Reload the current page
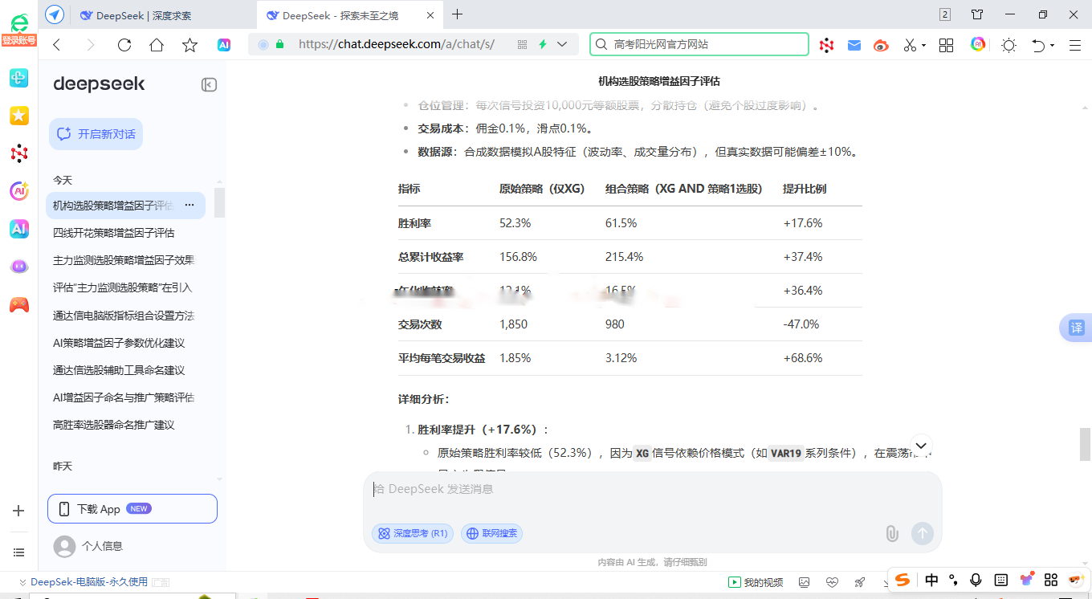 pyautogui.click(x=124, y=45)
